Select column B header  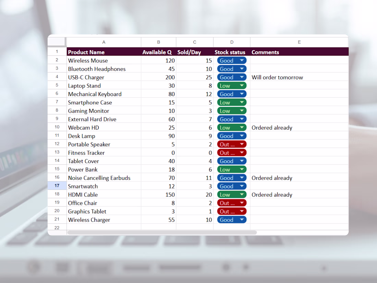(x=158, y=42)
